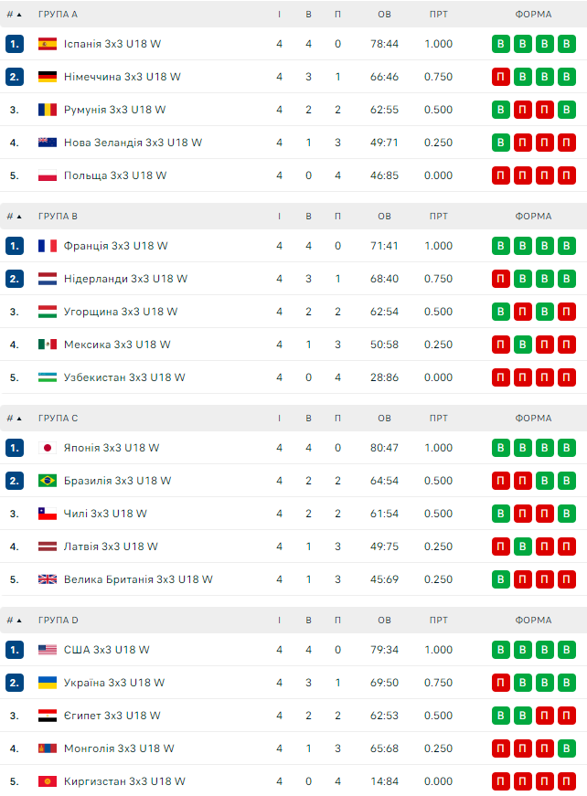
Task: Click the rank 1 badge next to США
Action: tap(14, 650)
